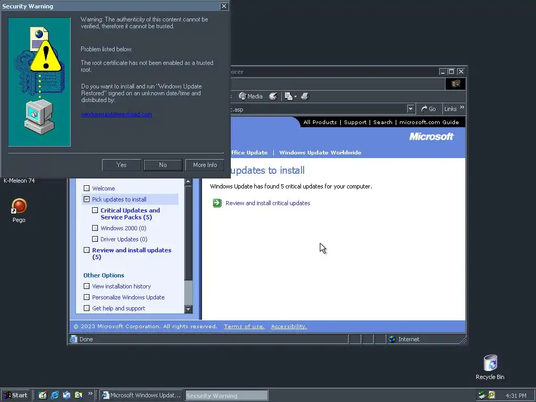Click the Done status bar text

(86, 339)
